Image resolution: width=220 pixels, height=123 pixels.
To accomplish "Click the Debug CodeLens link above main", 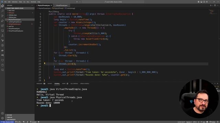I will [x=56, y=12].
